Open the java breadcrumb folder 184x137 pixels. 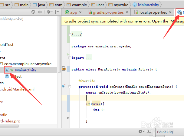[x=39, y=5]
